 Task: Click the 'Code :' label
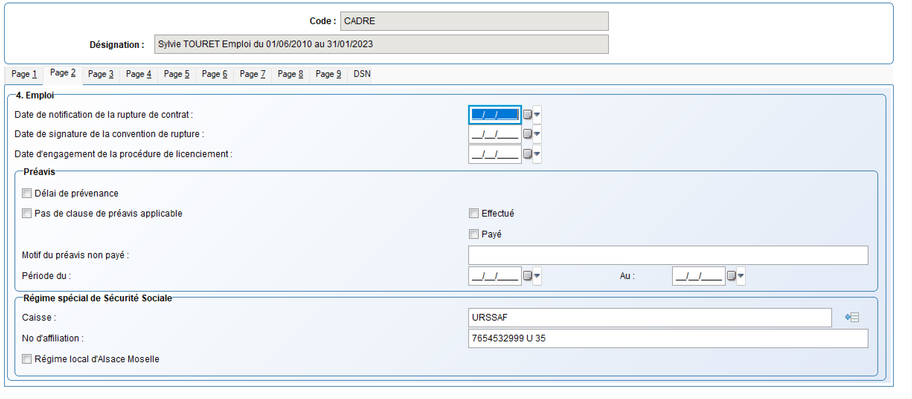click(x=322, y=21)
